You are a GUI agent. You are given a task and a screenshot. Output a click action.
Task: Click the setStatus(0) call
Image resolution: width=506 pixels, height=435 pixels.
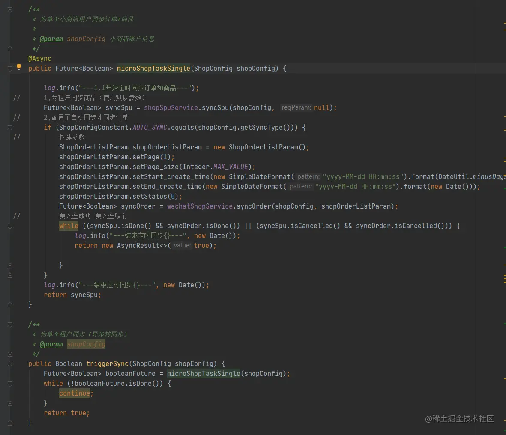point(155,197)
